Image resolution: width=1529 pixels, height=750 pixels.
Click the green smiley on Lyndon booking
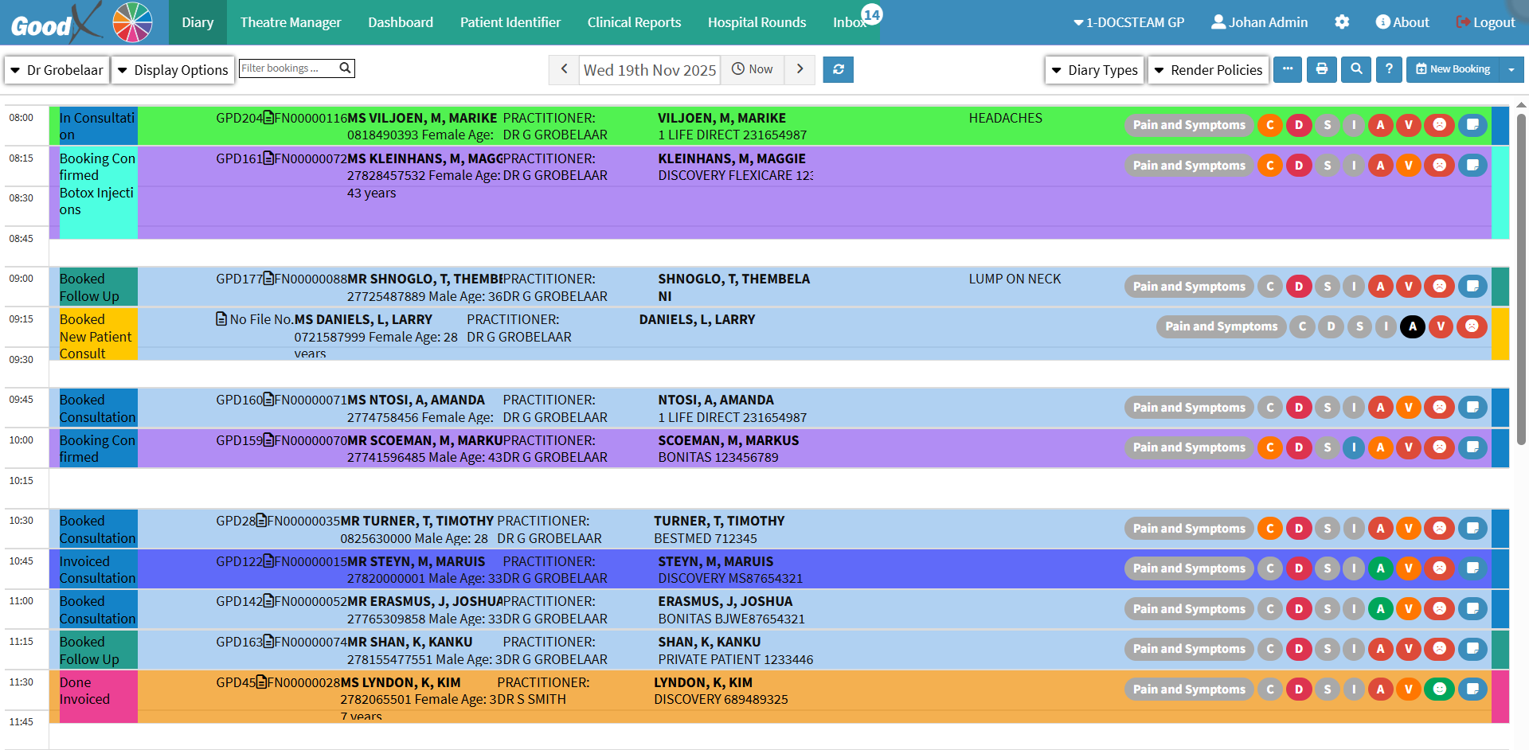(1439, 689)
